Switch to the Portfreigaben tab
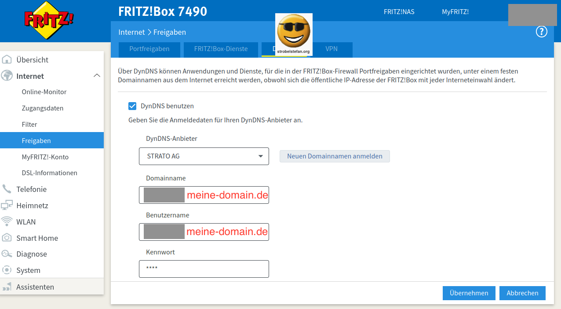This screenshot has height=309, width=561. click(149, 49)
